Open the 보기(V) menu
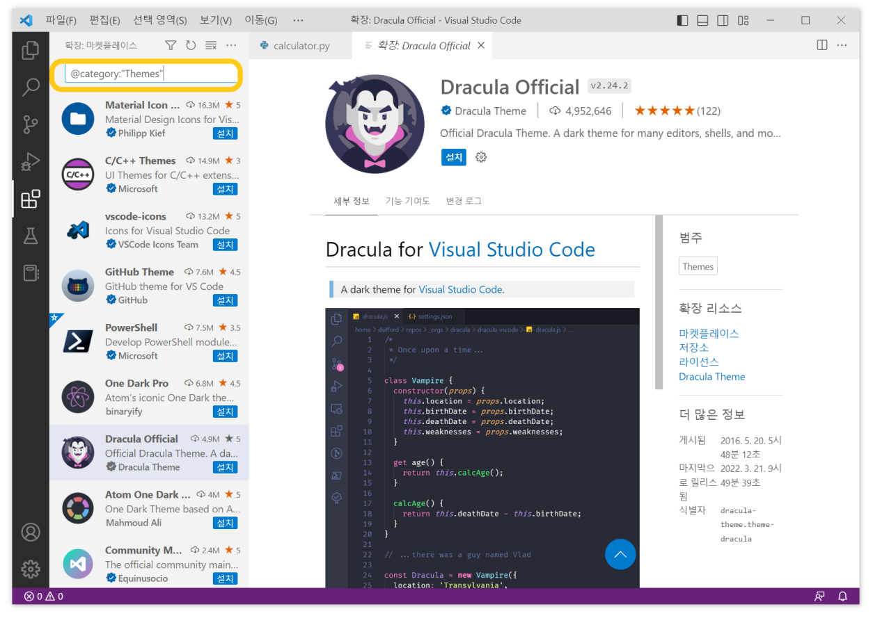 [216, 20]
